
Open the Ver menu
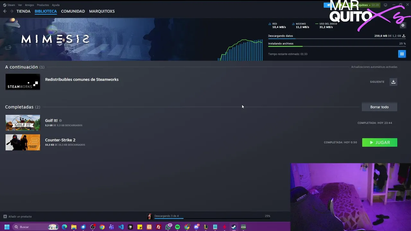click(20, 5)
